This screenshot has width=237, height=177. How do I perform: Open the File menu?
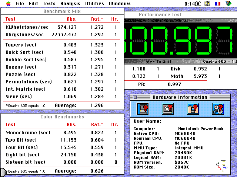[x=20, y=3]
